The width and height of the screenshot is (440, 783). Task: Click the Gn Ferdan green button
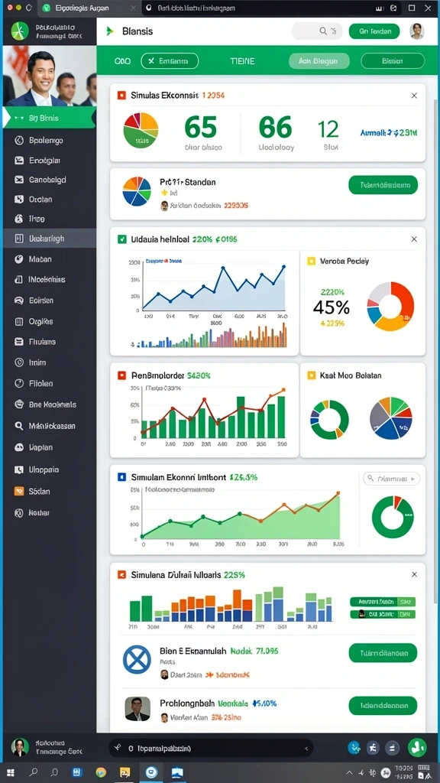pyautogui.click(x=374, y=31)
